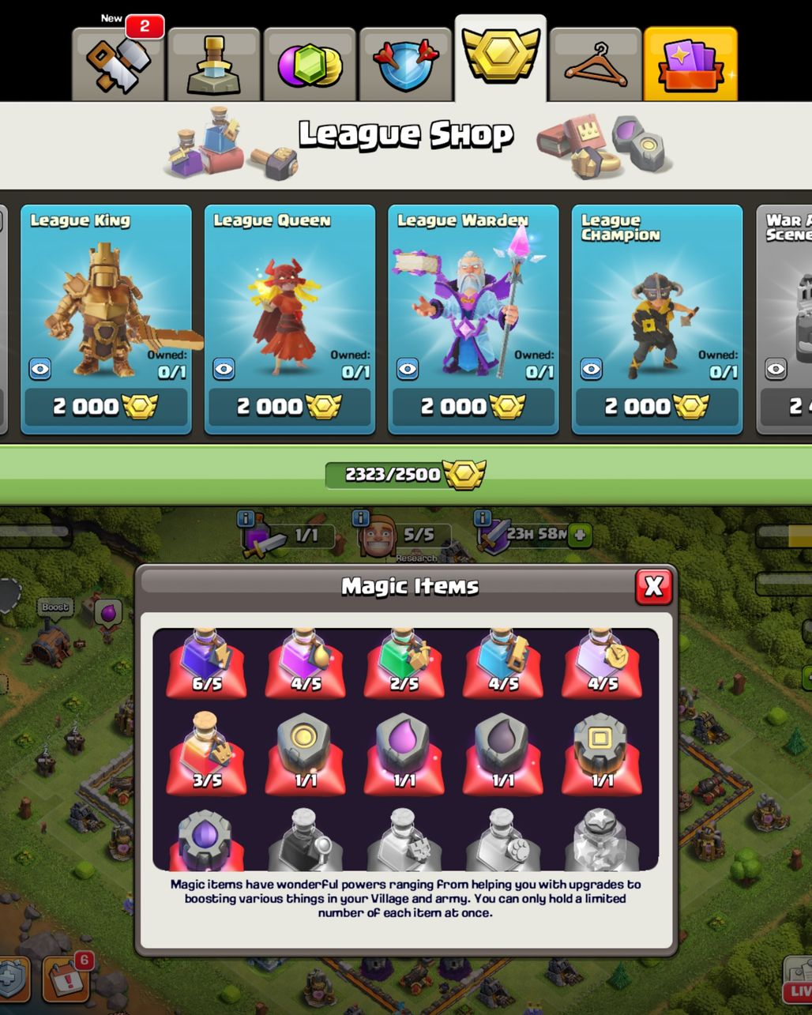Switch to the potion magic items tab

[214, 64]
